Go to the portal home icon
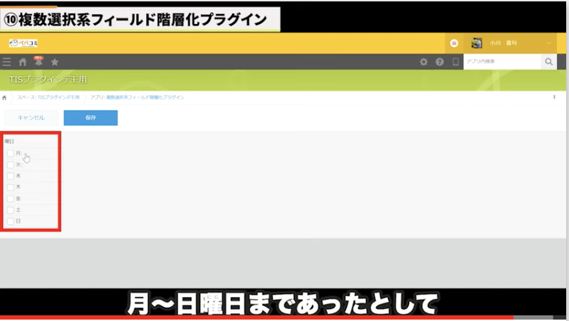This screenshot has height=321, width=569. 23,62
